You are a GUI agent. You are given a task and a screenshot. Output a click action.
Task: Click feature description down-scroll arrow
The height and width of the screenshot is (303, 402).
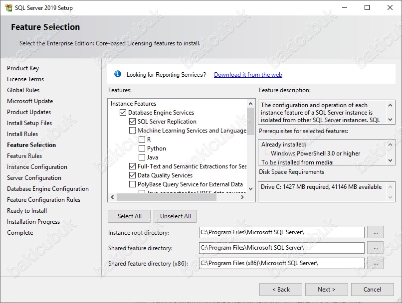point(390,119)
